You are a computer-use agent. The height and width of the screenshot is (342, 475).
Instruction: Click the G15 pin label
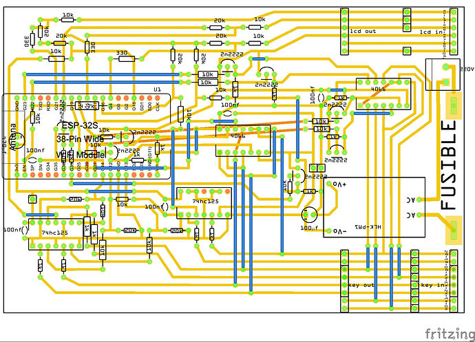point(134,107)
